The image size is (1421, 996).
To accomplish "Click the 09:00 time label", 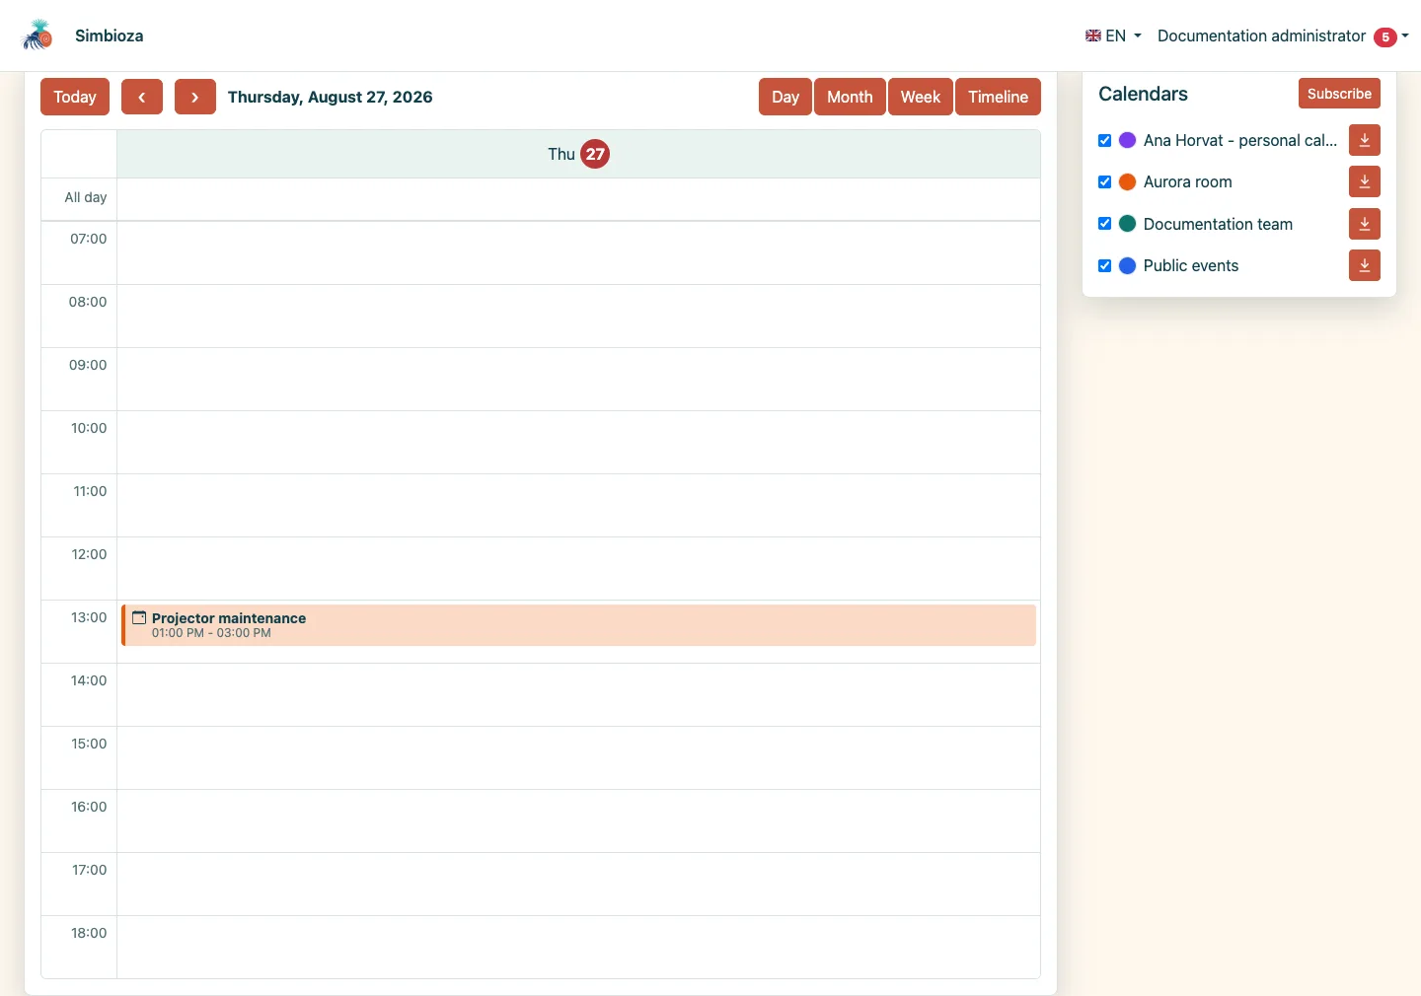I will (x=88, y=365).
